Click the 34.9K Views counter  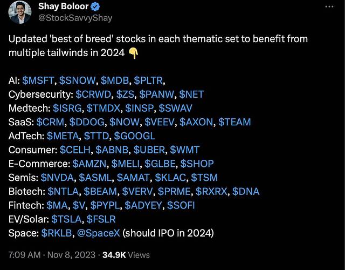126,255
